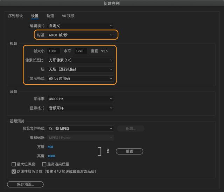The height and width of the screenshot is (192, 224).
Task: Switch to the 序列预设 tab
Action: (x=15, y=16)
